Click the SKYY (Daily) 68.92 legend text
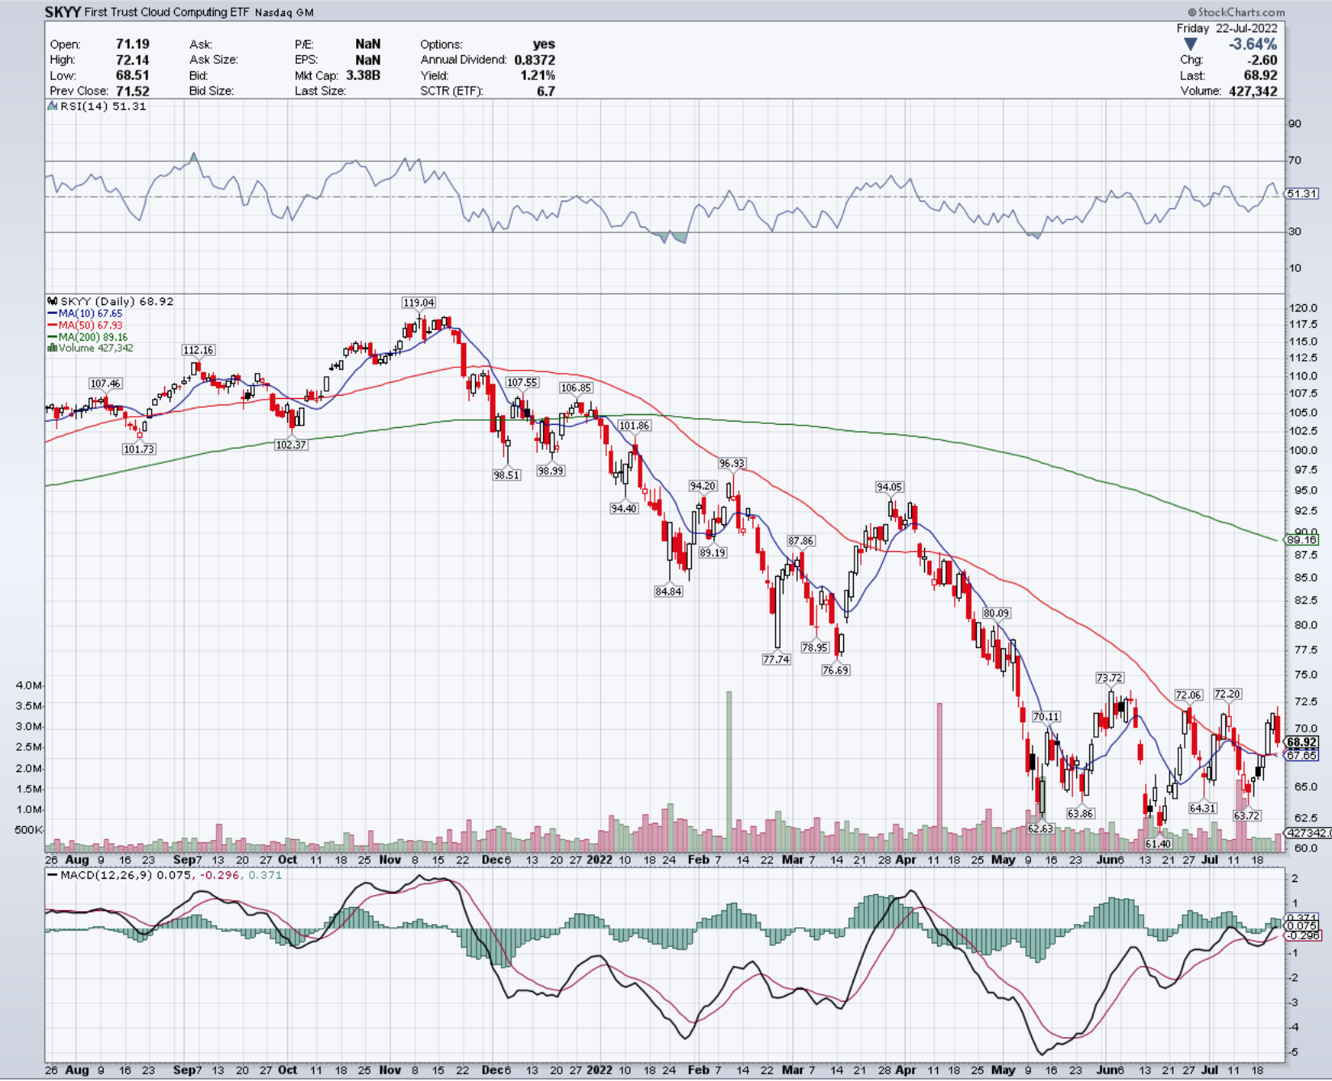Image resolution: width=1332 pixels, height=1081 pixels. tap(117, 301)
